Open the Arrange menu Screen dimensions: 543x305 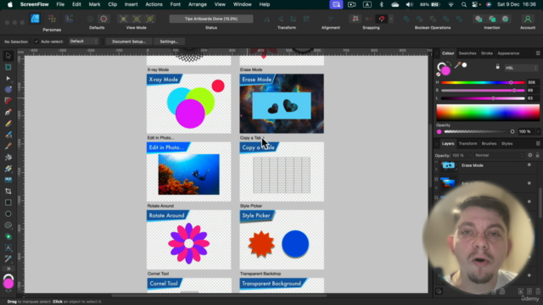[198, 4]
